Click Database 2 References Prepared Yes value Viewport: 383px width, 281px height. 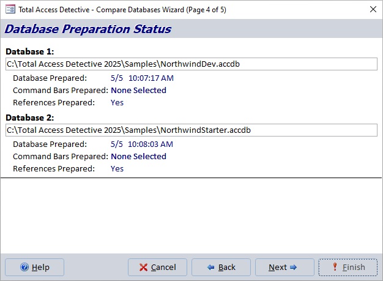click(117, 168)
